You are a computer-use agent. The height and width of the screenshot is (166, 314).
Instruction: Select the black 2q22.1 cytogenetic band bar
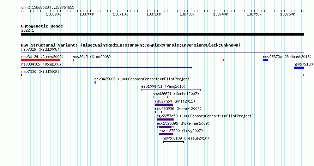(162, 34)
